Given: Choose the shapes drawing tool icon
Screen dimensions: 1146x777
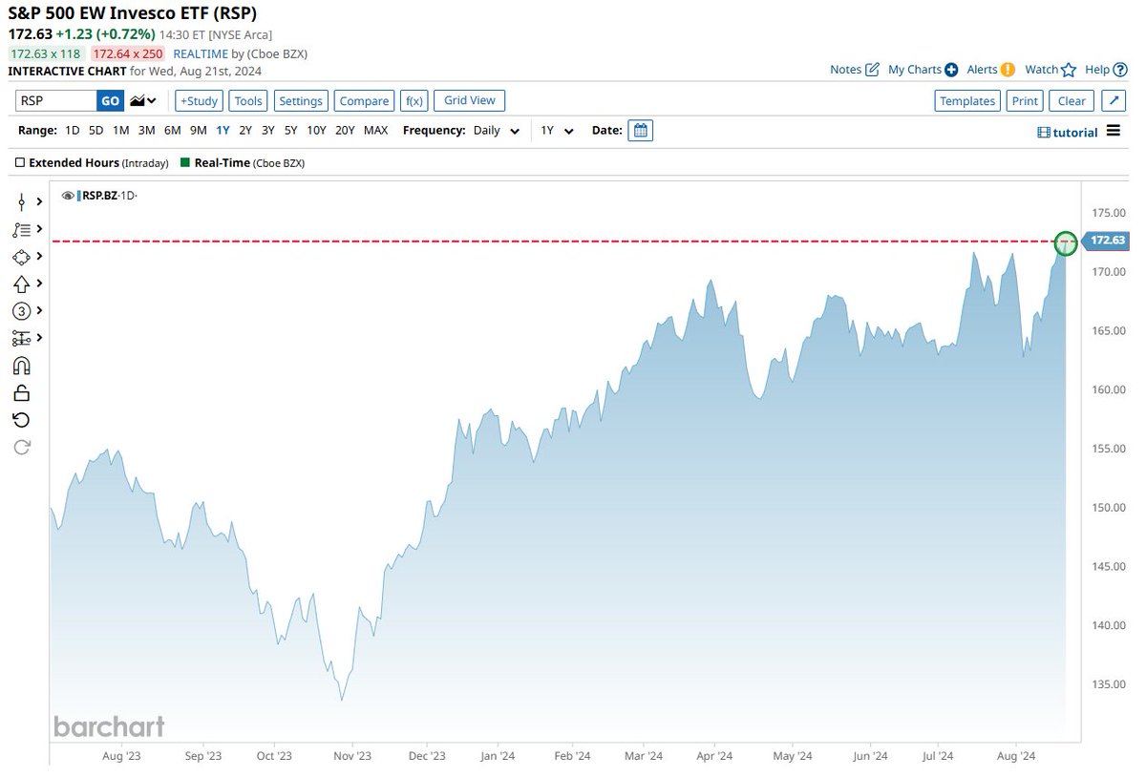Looking at the screenshot, I should pos(21,257).
